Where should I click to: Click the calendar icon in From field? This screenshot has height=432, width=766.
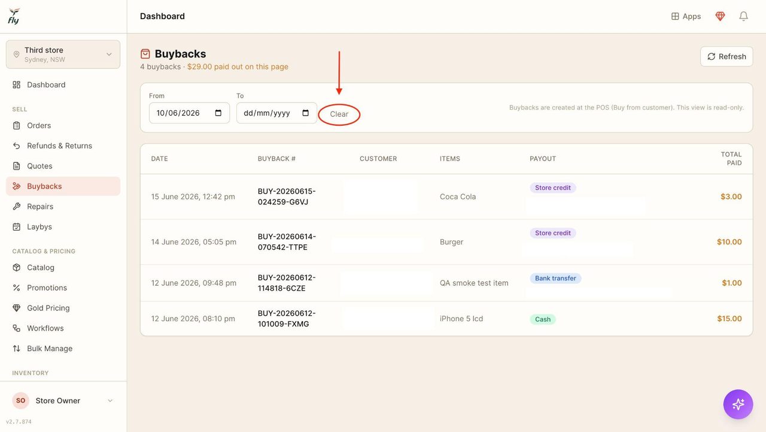(218, 113)
